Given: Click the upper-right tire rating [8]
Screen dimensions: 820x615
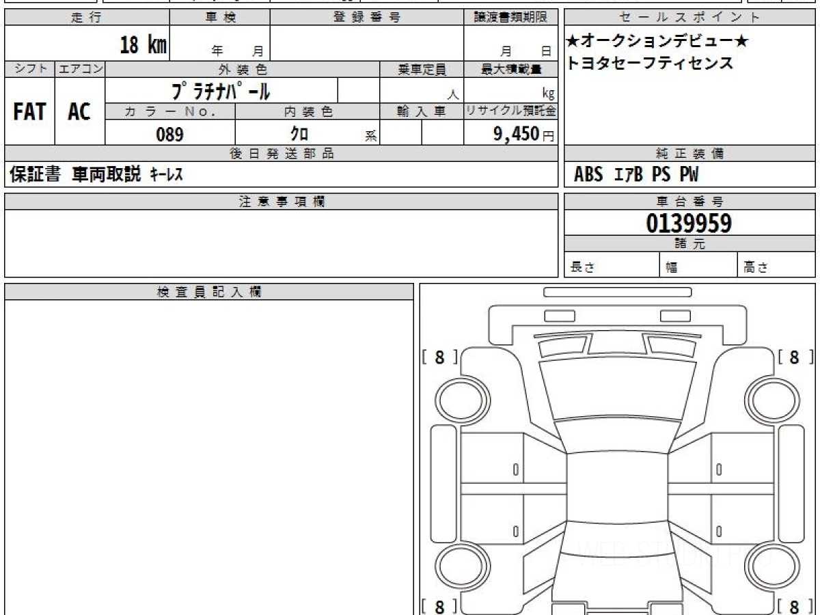Looking at the screenshot, I should click(x=795, y=357).
